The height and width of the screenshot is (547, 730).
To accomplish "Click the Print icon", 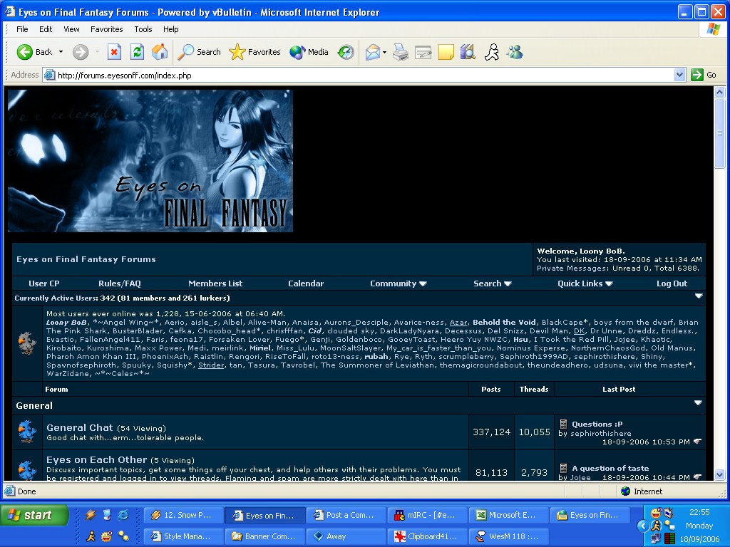I will (401, 52).
